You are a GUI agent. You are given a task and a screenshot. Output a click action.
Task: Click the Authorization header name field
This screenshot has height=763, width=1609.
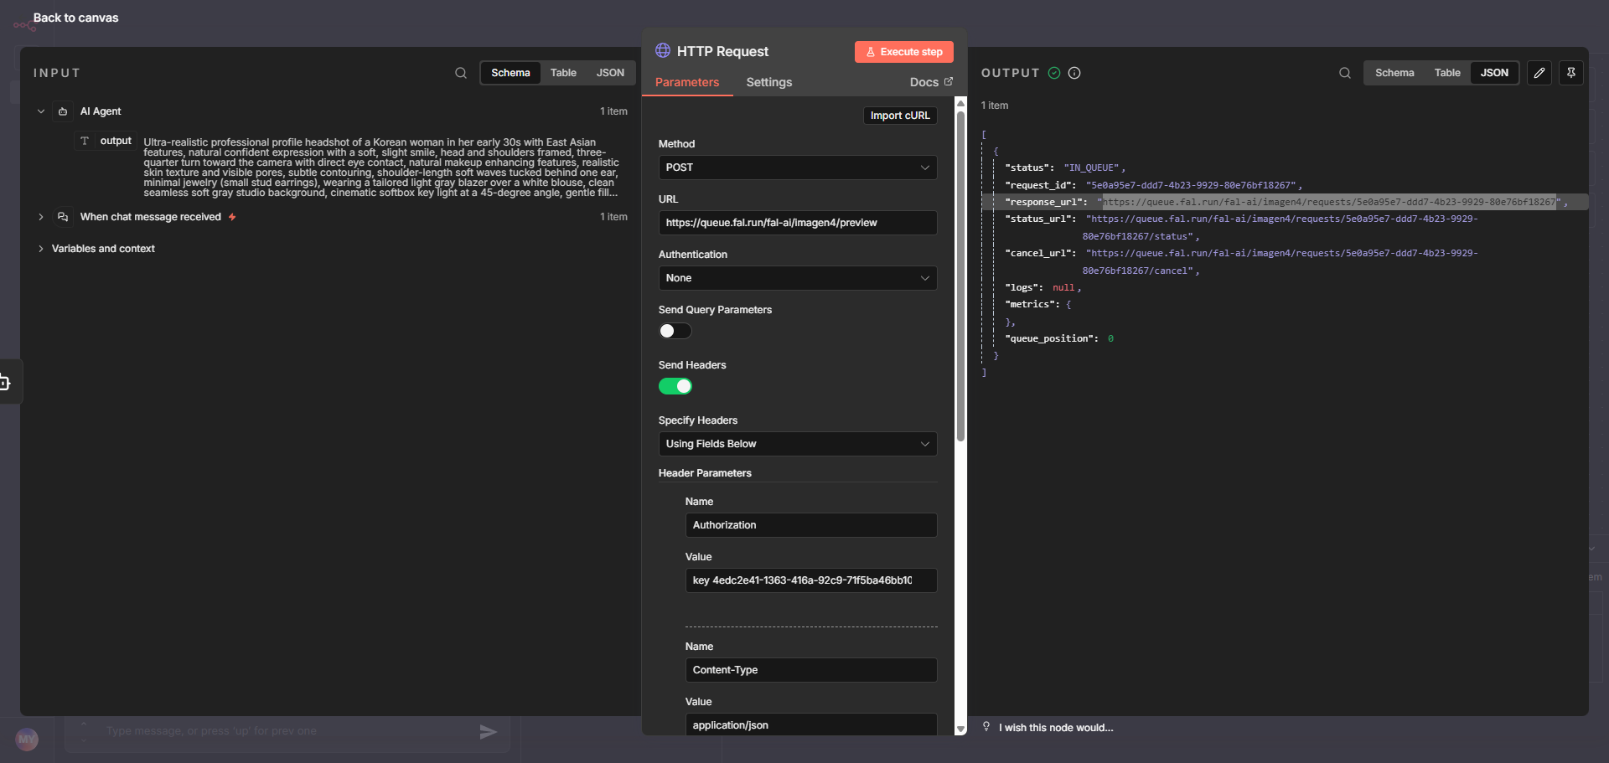811,525
